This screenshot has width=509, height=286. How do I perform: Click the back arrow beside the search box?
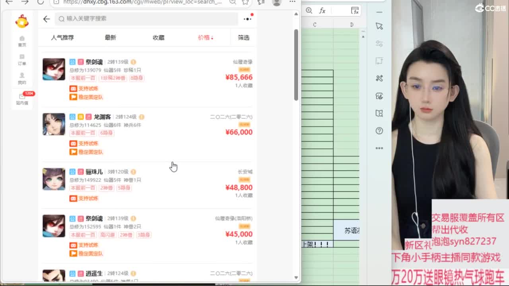tap(47, 19)
